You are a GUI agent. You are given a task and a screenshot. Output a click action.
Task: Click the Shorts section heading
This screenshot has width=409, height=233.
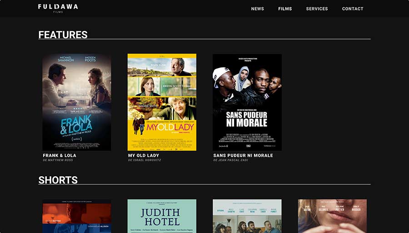pyautogui.click(x=58, y=180)
